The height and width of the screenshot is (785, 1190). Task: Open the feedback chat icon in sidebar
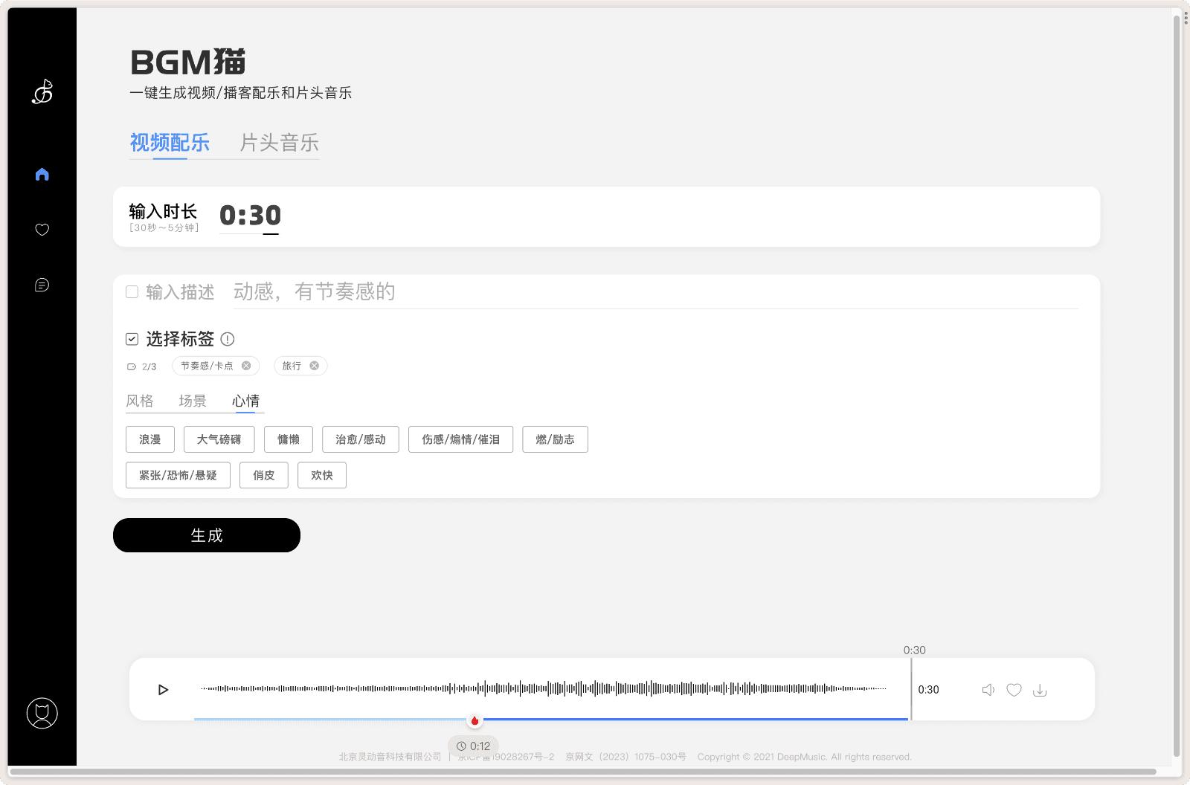42,285
